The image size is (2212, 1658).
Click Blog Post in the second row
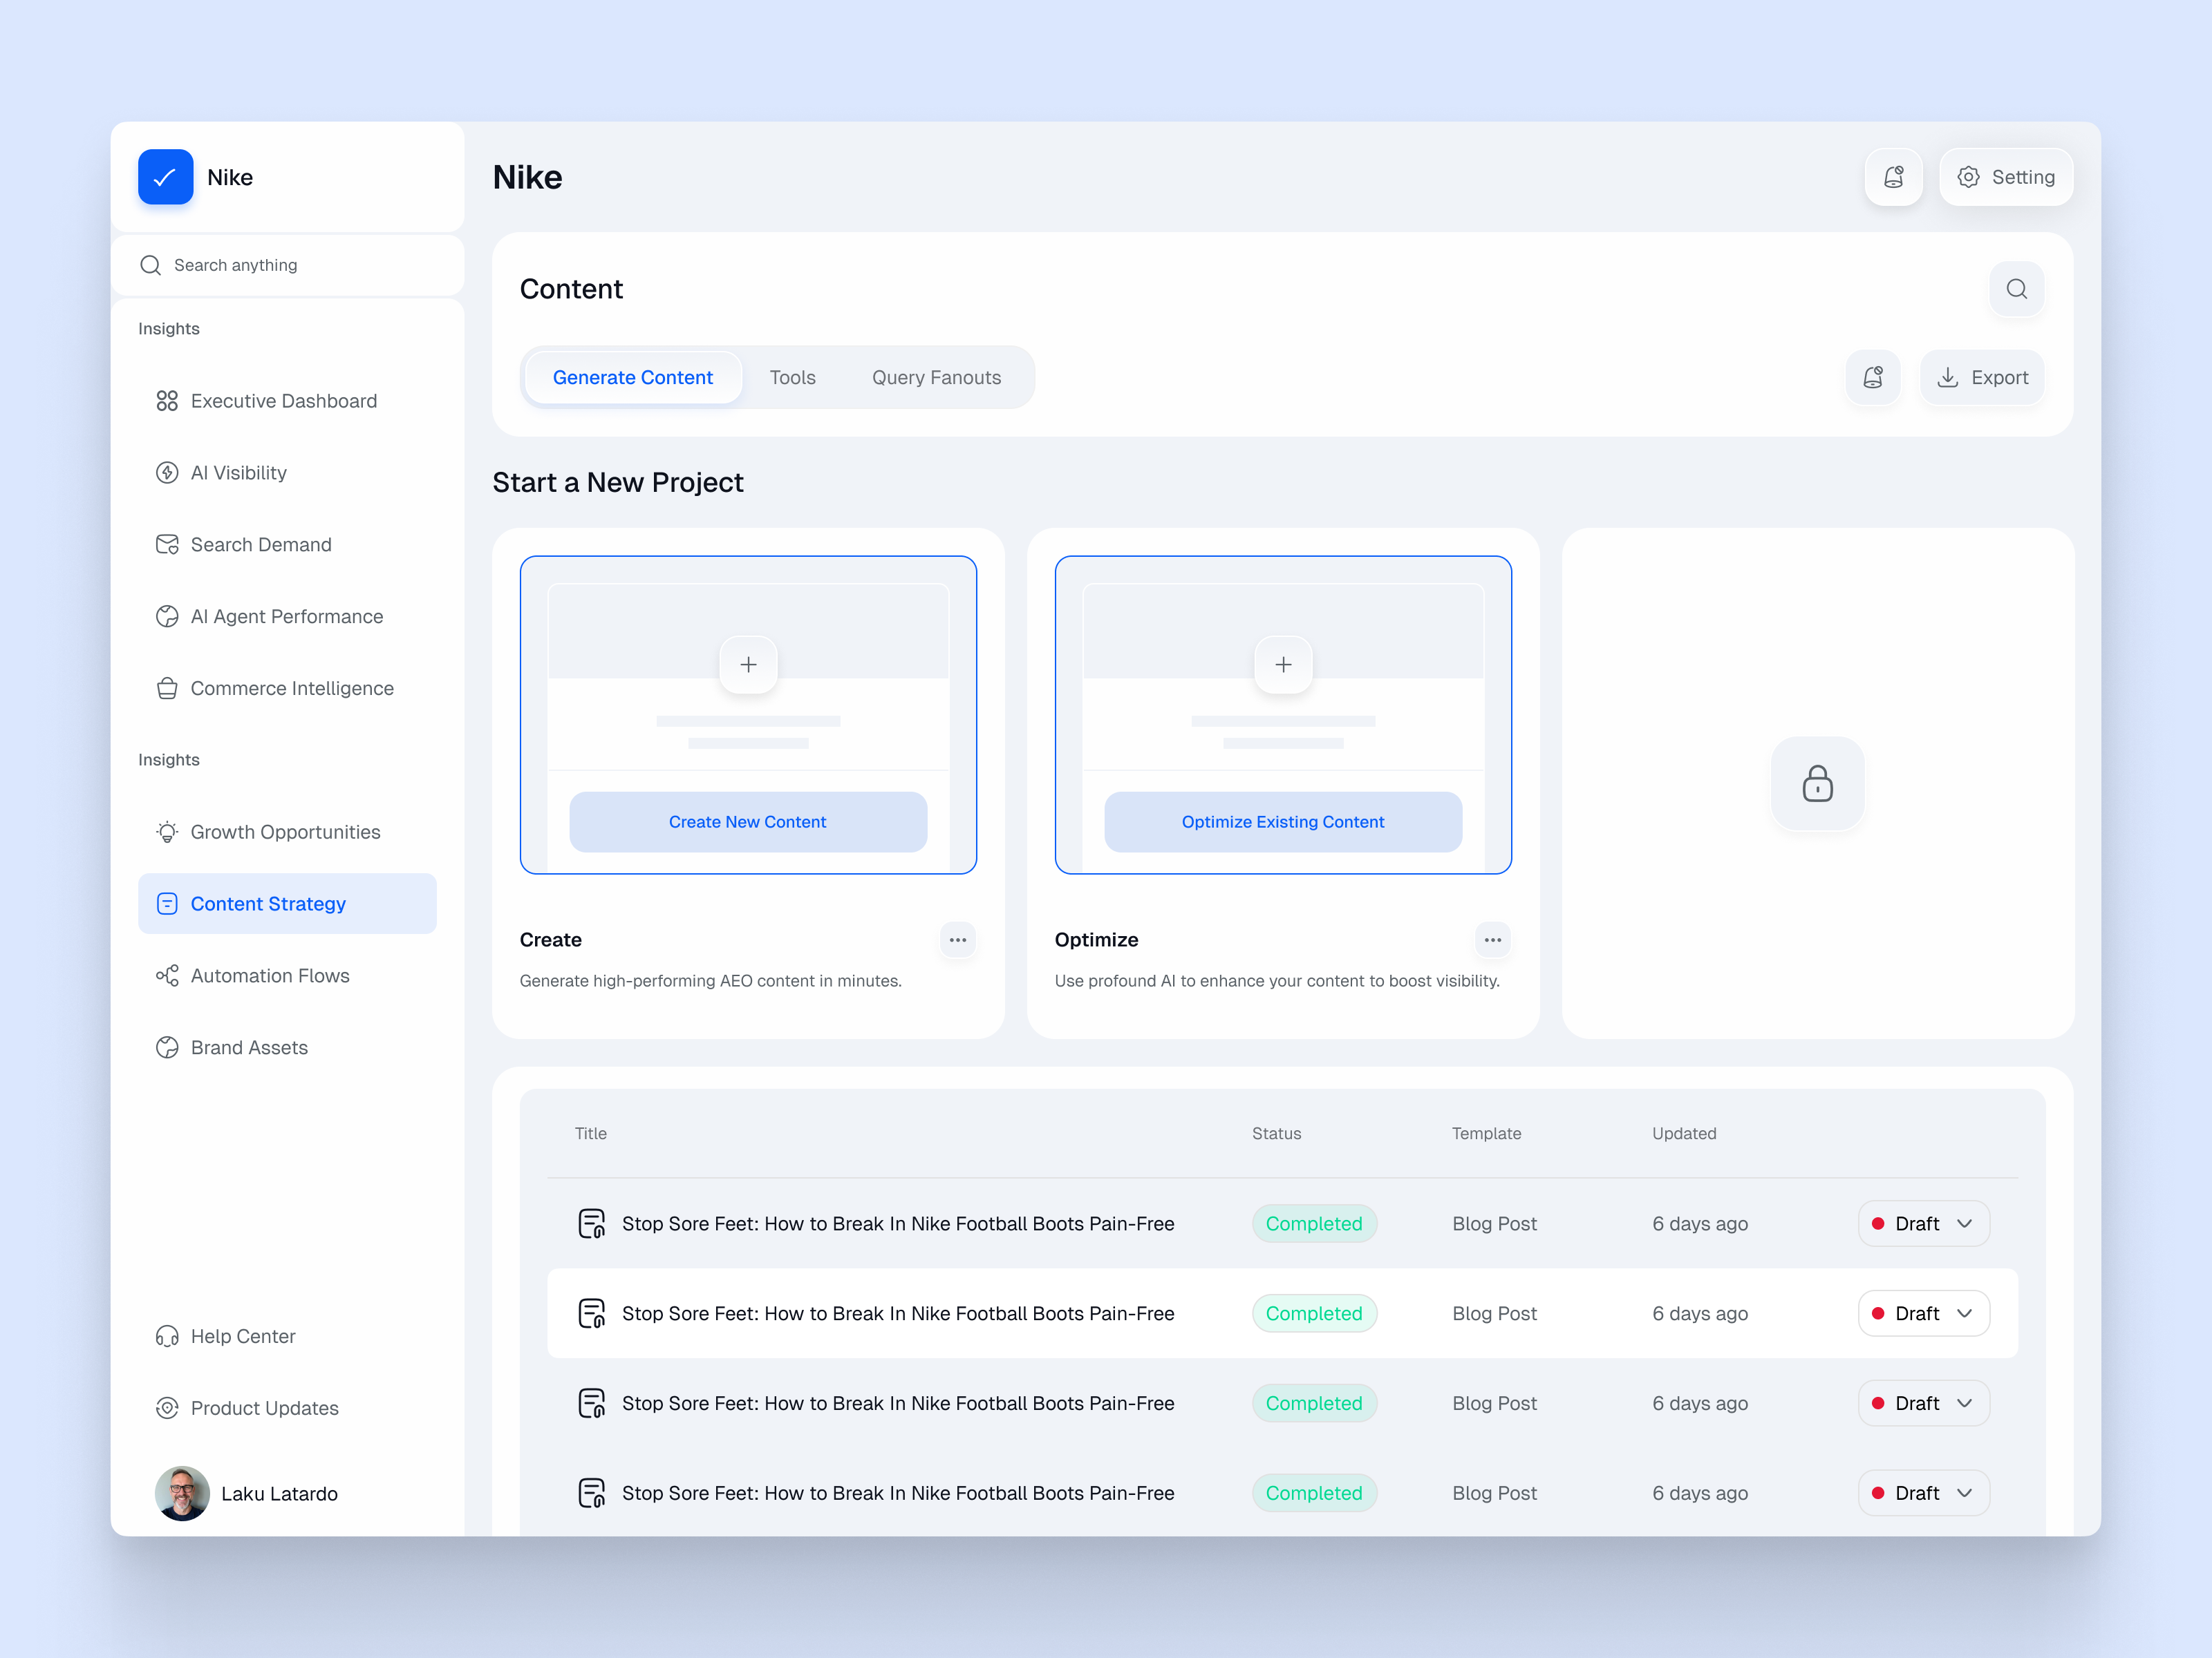point(1494,1313)
